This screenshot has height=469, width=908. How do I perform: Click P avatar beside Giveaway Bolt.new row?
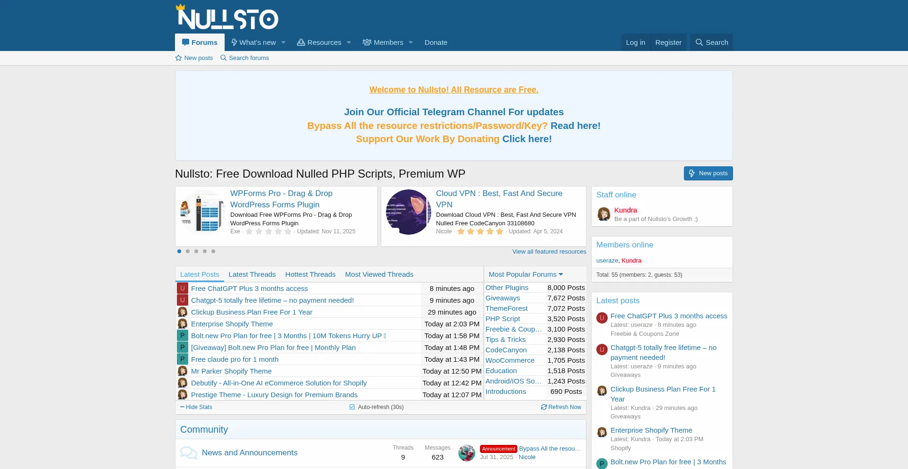click(x=183, y=347)
